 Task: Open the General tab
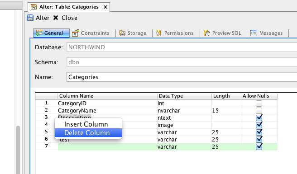point(51,33)
